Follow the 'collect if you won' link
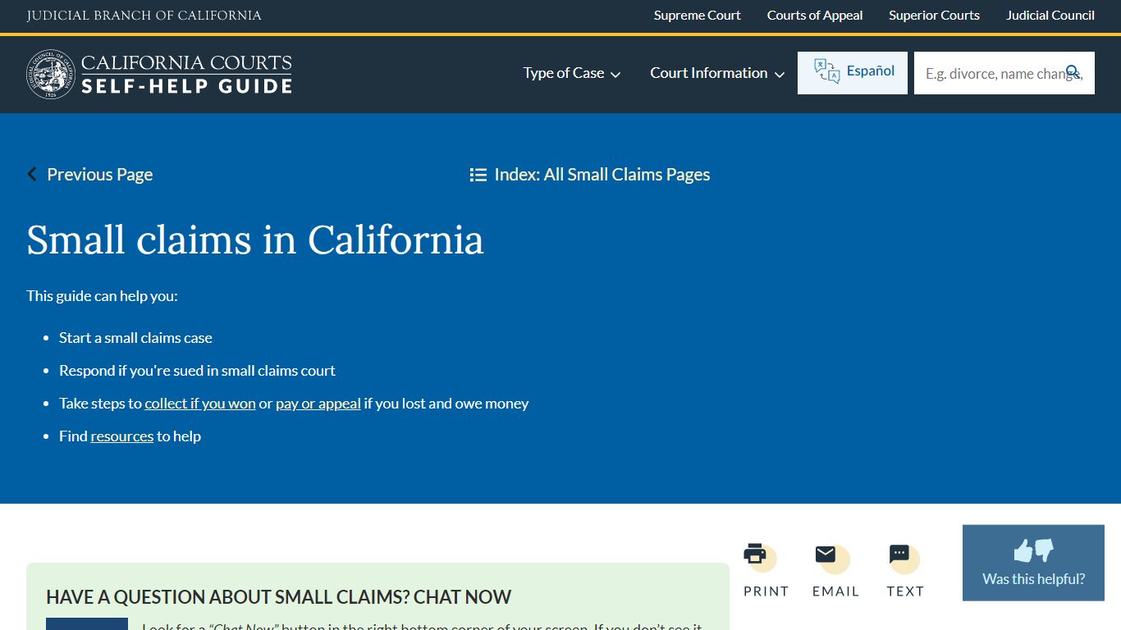This screenshot has width=1121, height=630. click(200, 404)
